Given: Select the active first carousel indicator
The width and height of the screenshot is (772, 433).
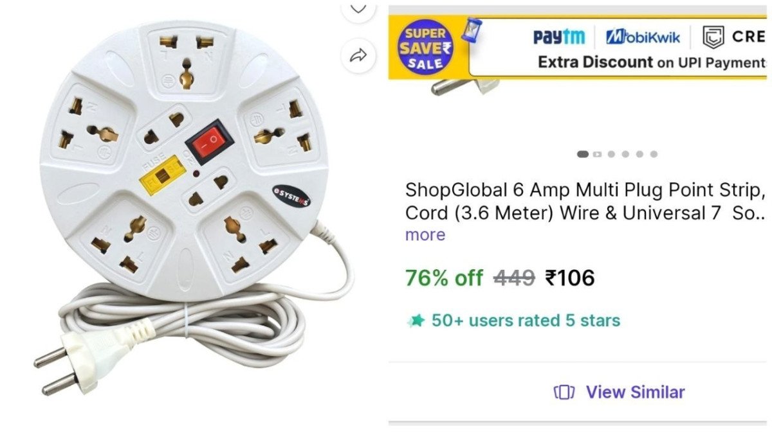Looking at the screenshot, I should tap(583, 154).
